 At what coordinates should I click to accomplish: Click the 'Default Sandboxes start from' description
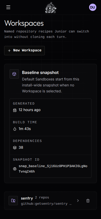coord(51,85)
